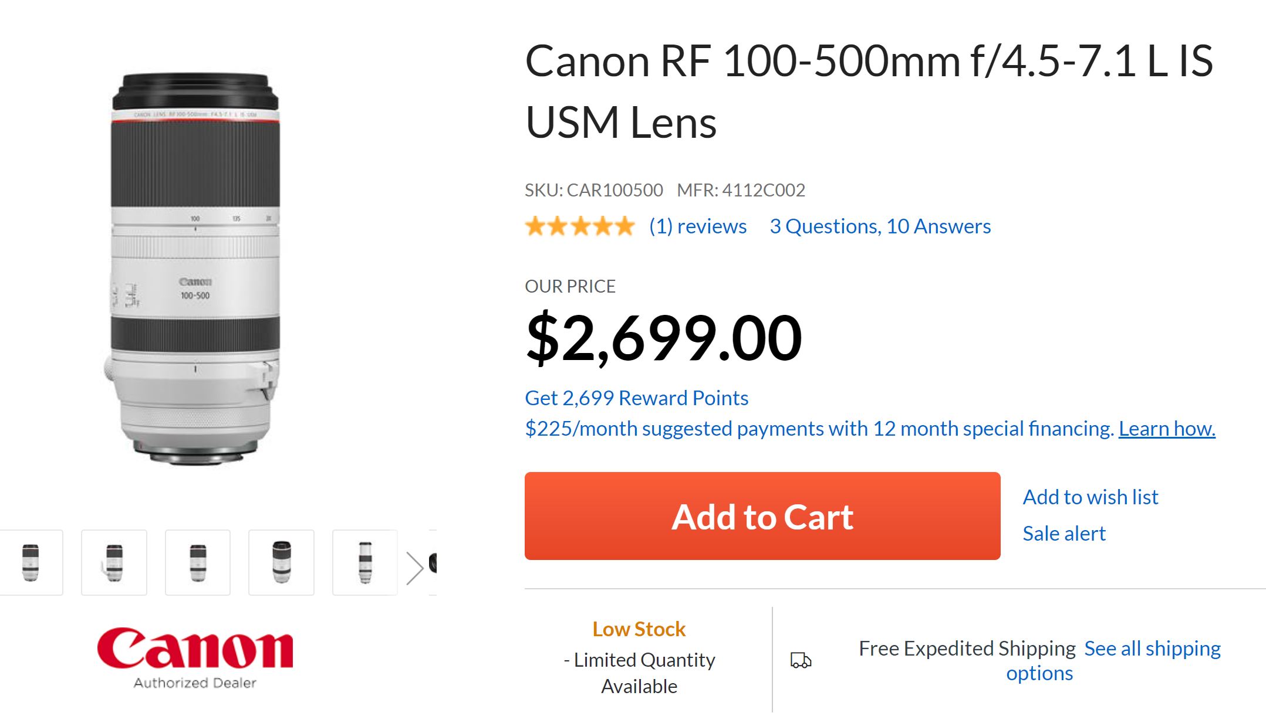Image resolution: width=1266 pixels, height=723 pixels.
Task: Open Get 2,699 Reward Points link
Action: pos(636,398)
